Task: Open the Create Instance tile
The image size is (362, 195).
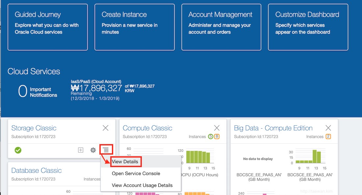Action: (134, 27)
